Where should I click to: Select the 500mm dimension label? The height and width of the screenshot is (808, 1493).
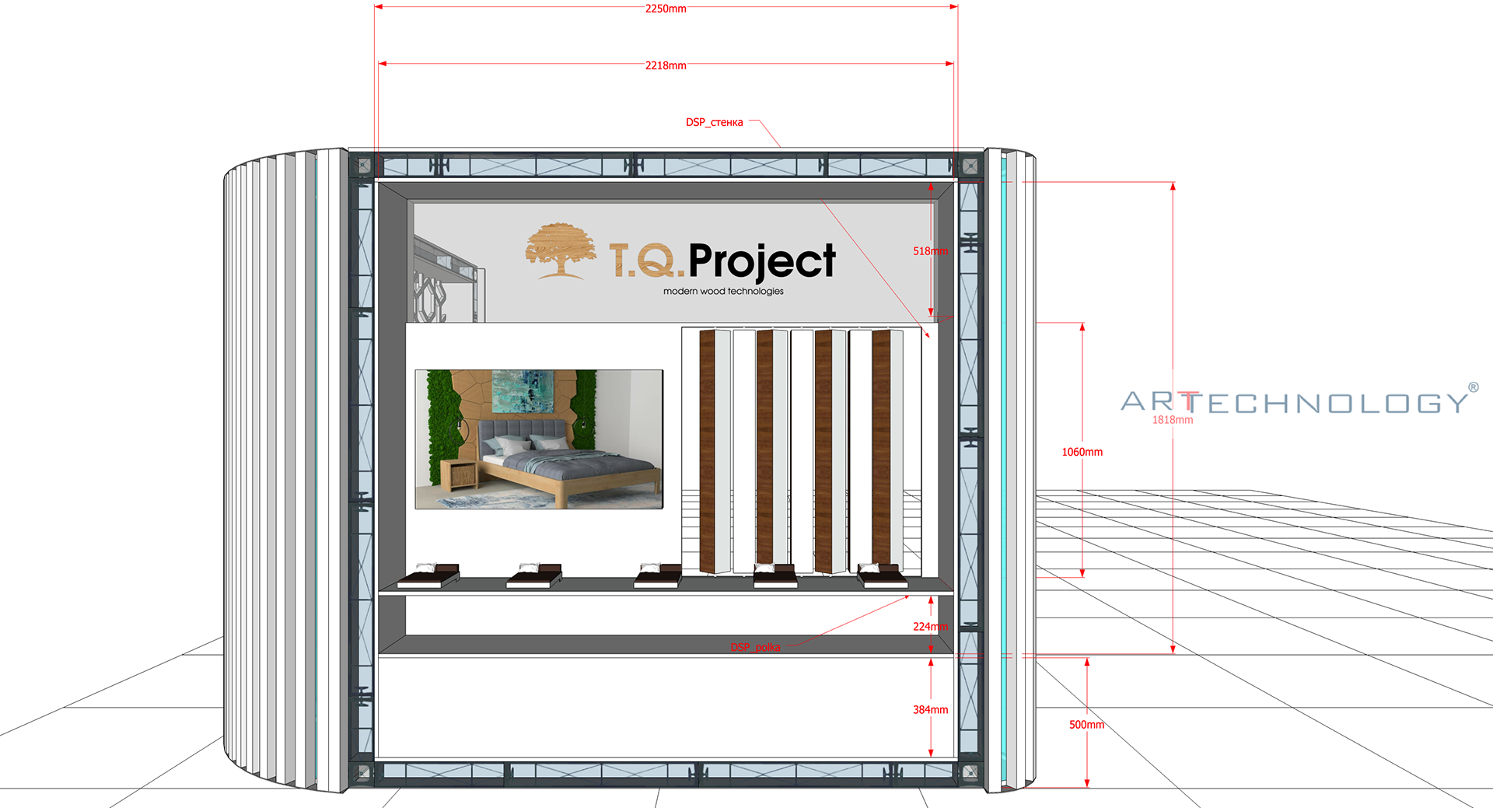[1086, 724]
